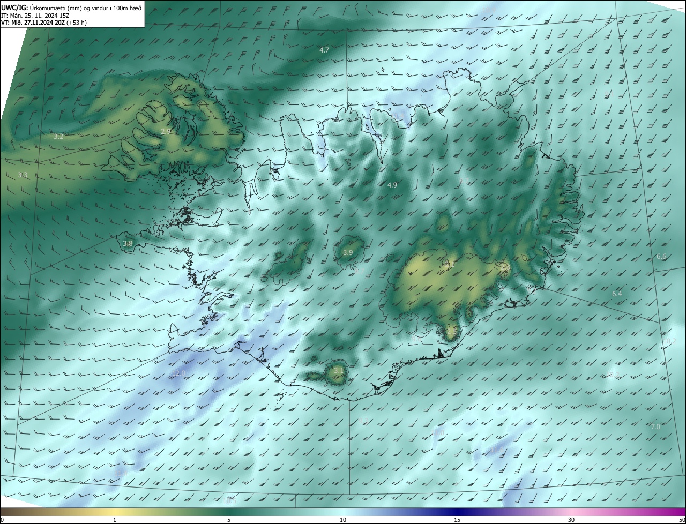Click the 3.3 value near the left edge
Screen dimensions: 686x524
23,175
